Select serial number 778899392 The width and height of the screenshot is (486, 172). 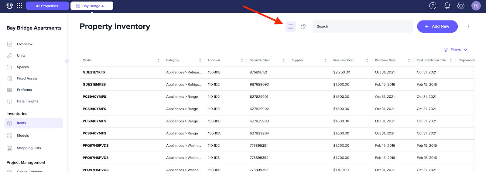pos(259,158)
